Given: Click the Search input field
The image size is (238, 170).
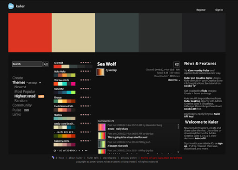Looking at the screenshot, I should (x=27, y=64).
